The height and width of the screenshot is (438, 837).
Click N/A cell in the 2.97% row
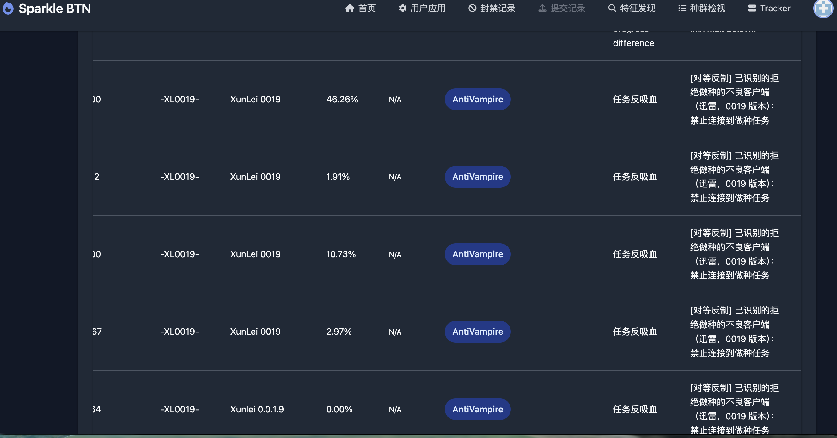395,332
